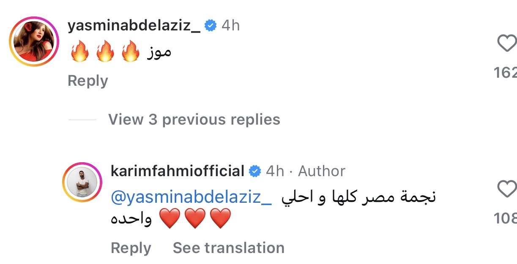Click karimfahmiofficial's verified badge
This screenshot has width=517, height=264.
[255, 171]
